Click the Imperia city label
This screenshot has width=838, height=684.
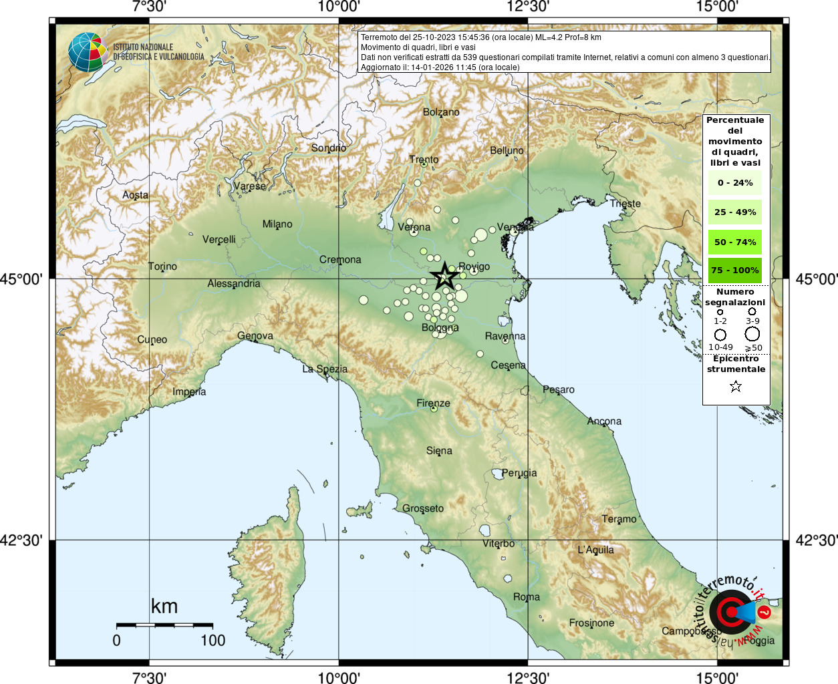pos(189,391)
